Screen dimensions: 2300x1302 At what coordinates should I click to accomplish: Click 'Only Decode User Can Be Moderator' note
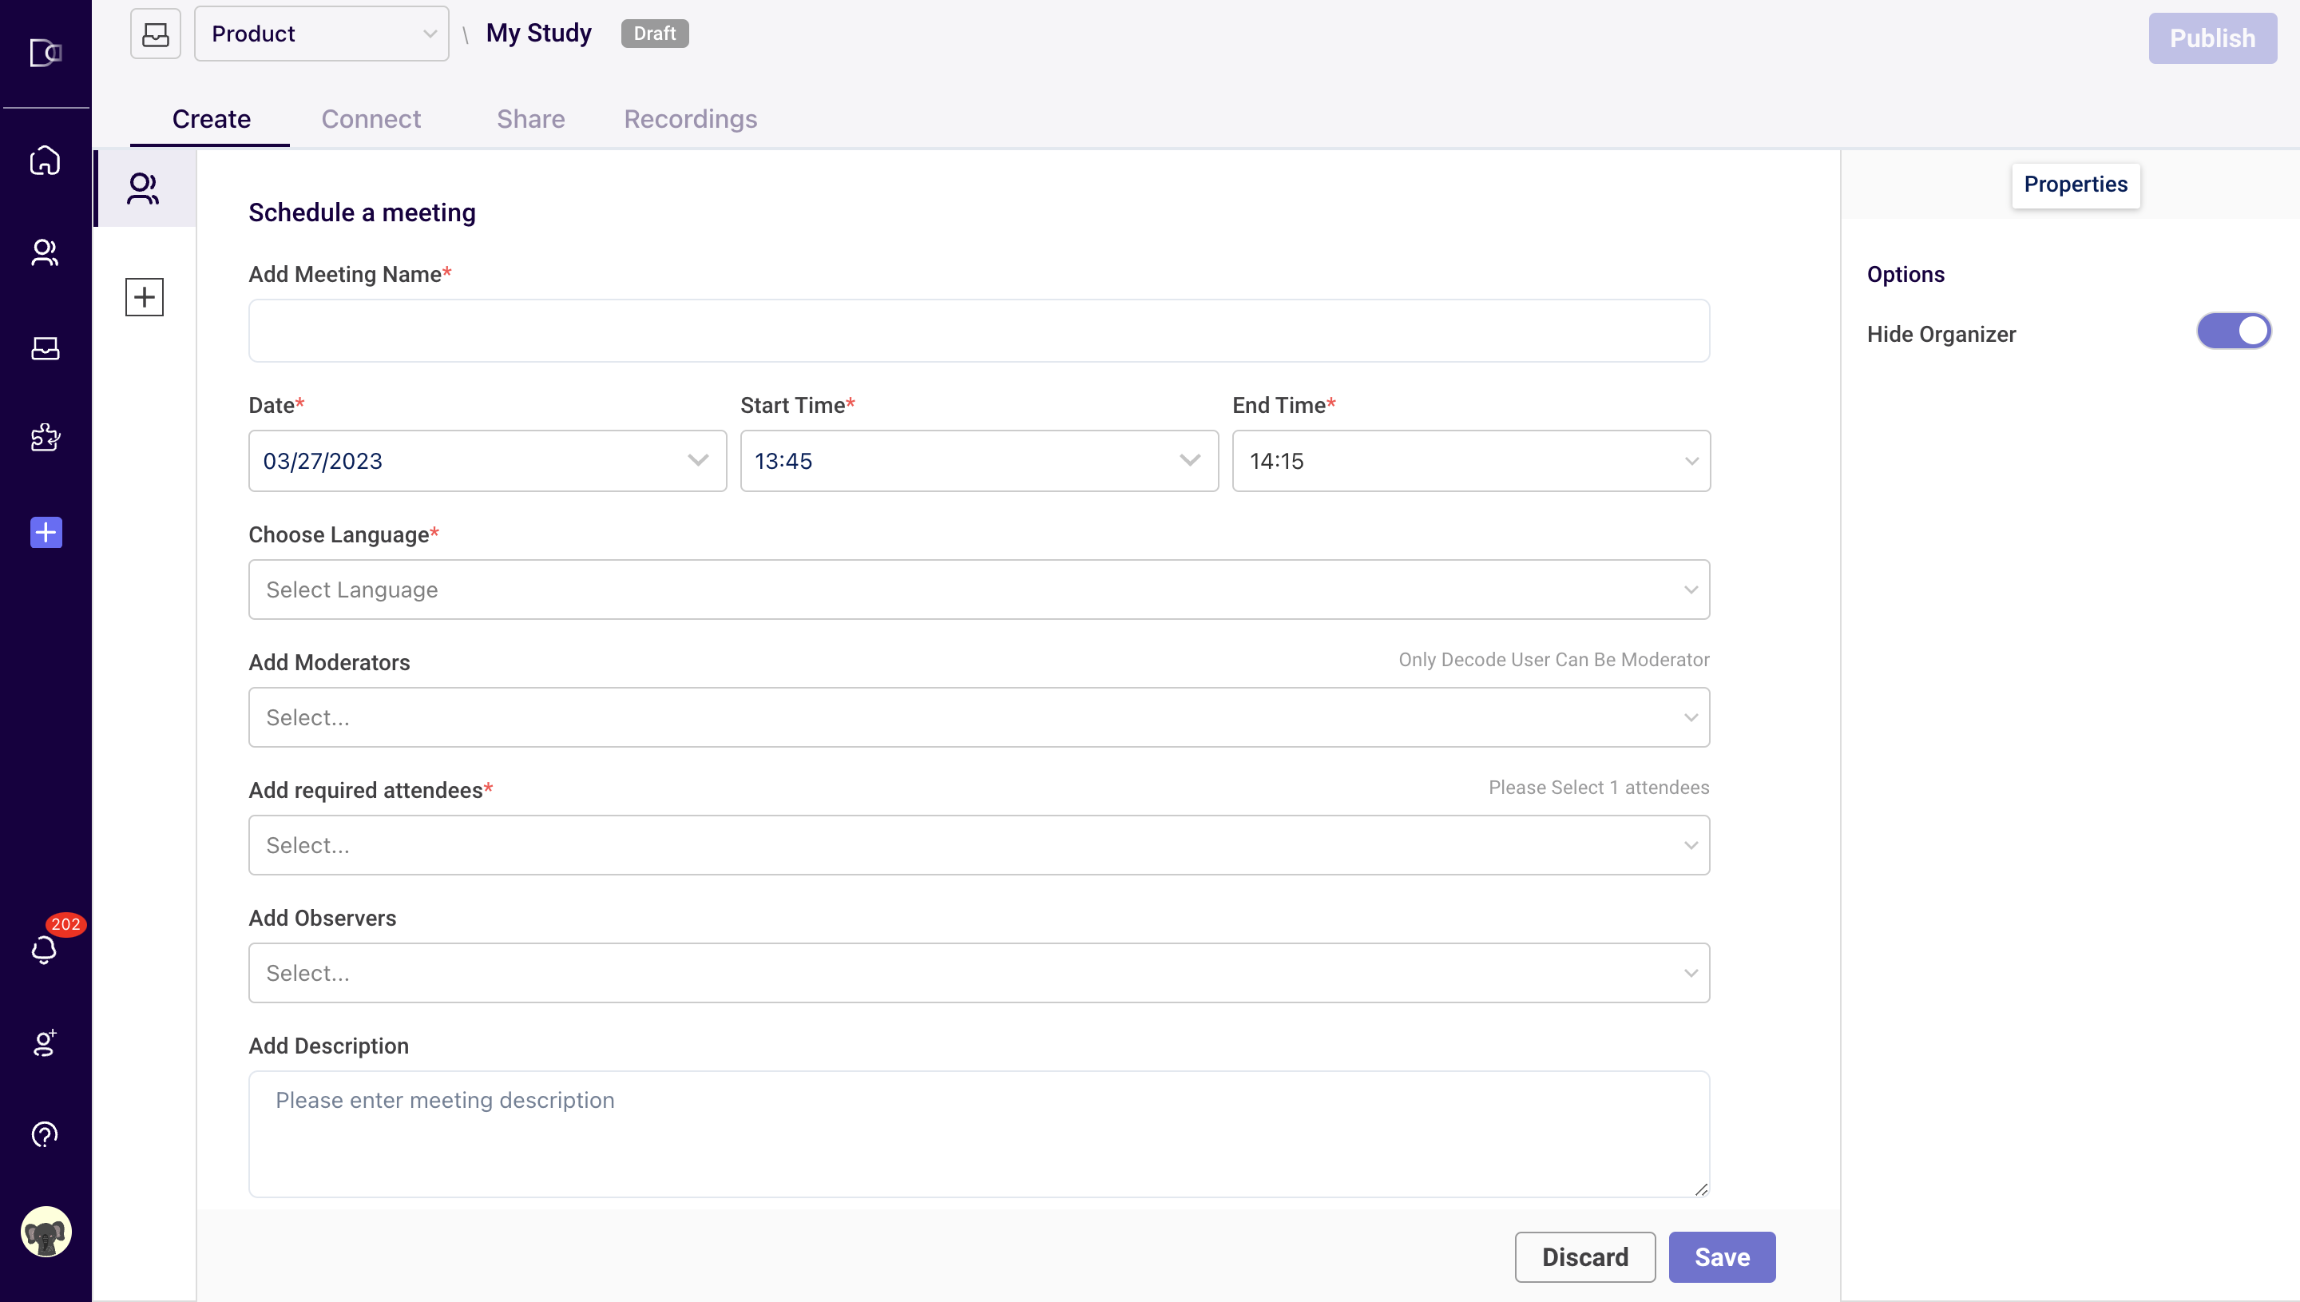pos(1553,660)
